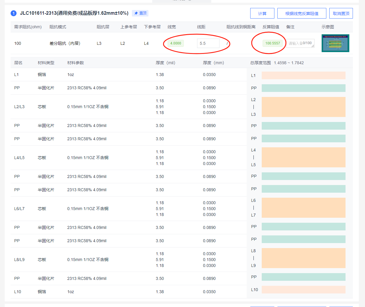The width and height of the screenshot is (365, 307).
Task: Grab the remark box resize handle
Action: click(x=312, y=46)
